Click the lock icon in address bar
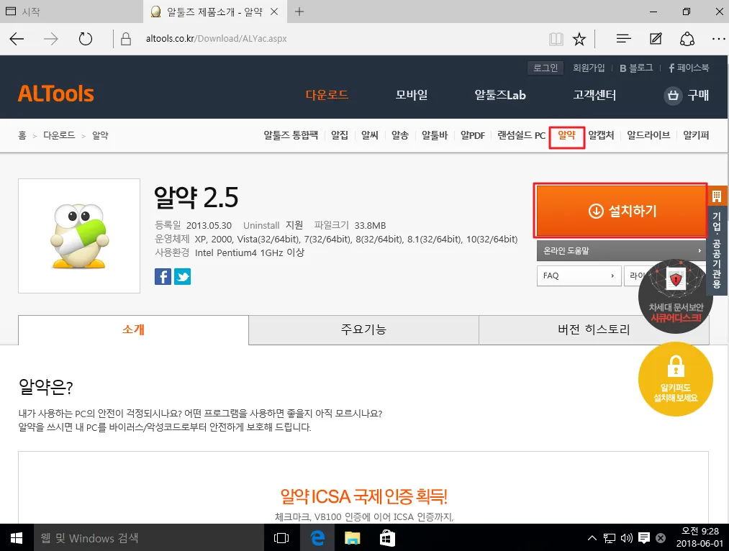The height and width of the screenshot is (551, 729). coord(125,39)
